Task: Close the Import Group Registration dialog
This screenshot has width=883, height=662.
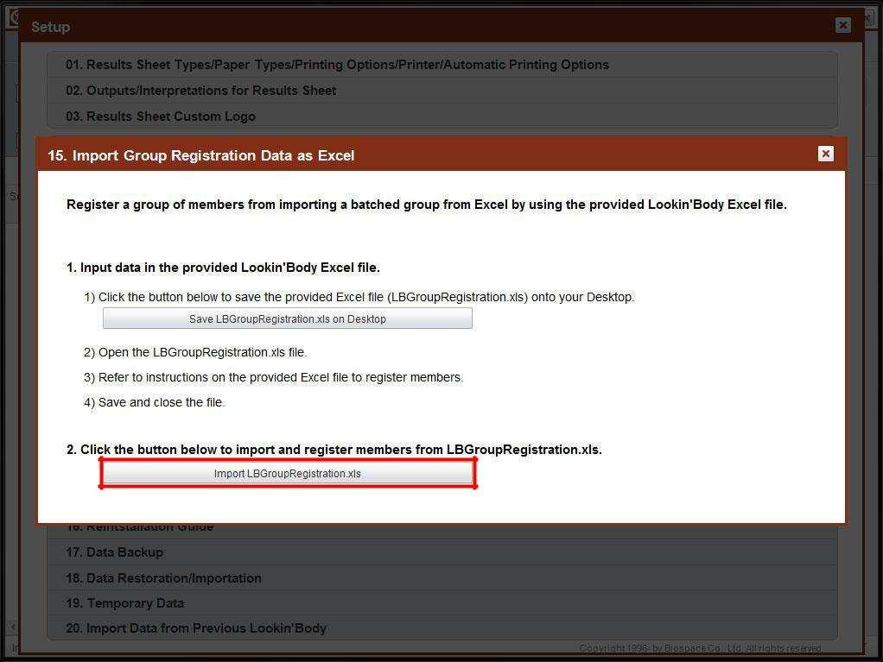Action: click(825, 154)
